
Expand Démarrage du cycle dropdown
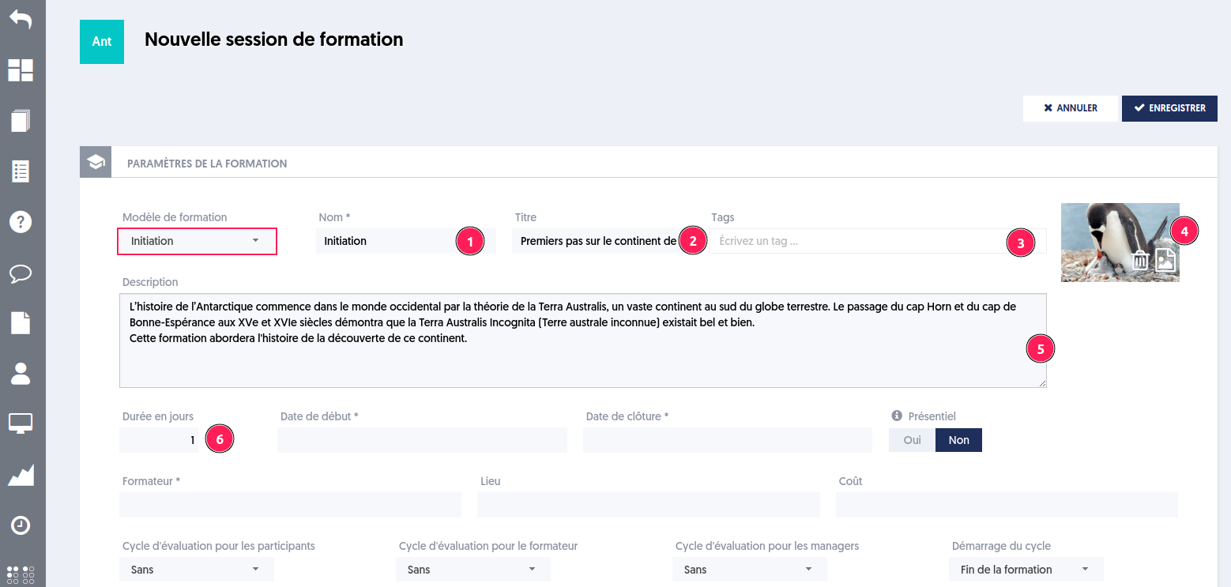pos(1026,570)
